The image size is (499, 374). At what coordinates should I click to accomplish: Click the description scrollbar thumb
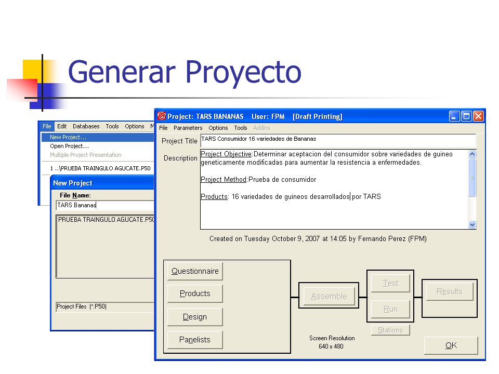pos(472,178)
